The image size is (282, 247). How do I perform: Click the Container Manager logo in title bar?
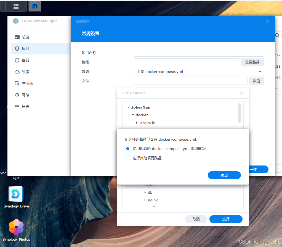click(x=16, y=21)
